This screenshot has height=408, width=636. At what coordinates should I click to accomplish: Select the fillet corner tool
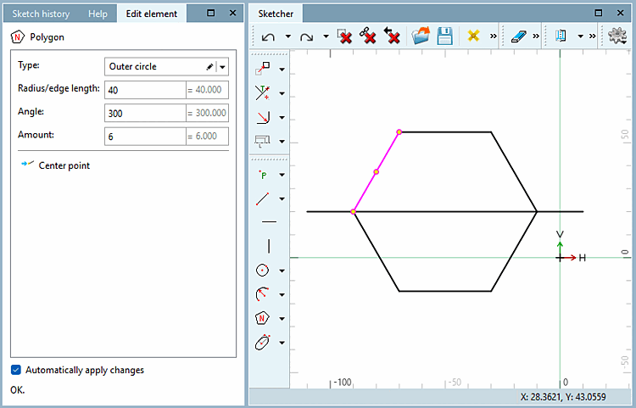pyautogui.click(x=263, y=117)
